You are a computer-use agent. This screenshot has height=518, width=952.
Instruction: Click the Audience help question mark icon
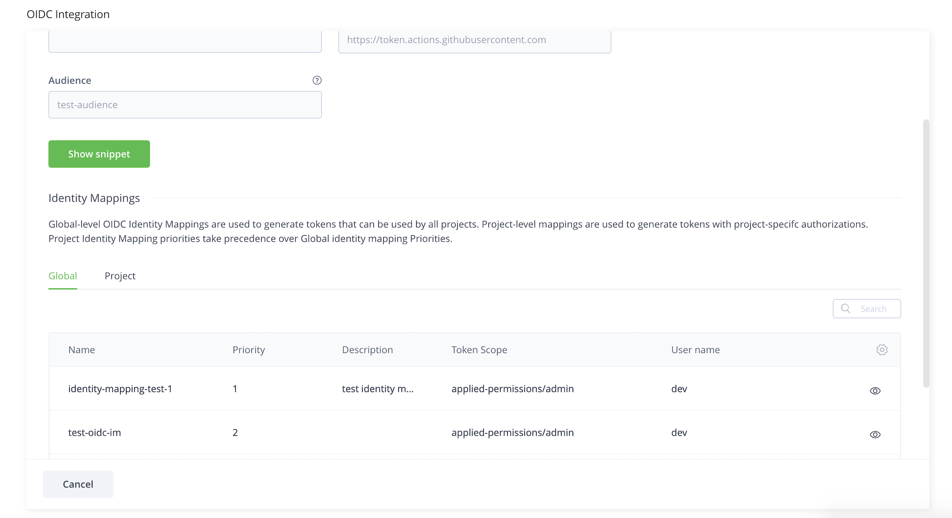point(317,80)
